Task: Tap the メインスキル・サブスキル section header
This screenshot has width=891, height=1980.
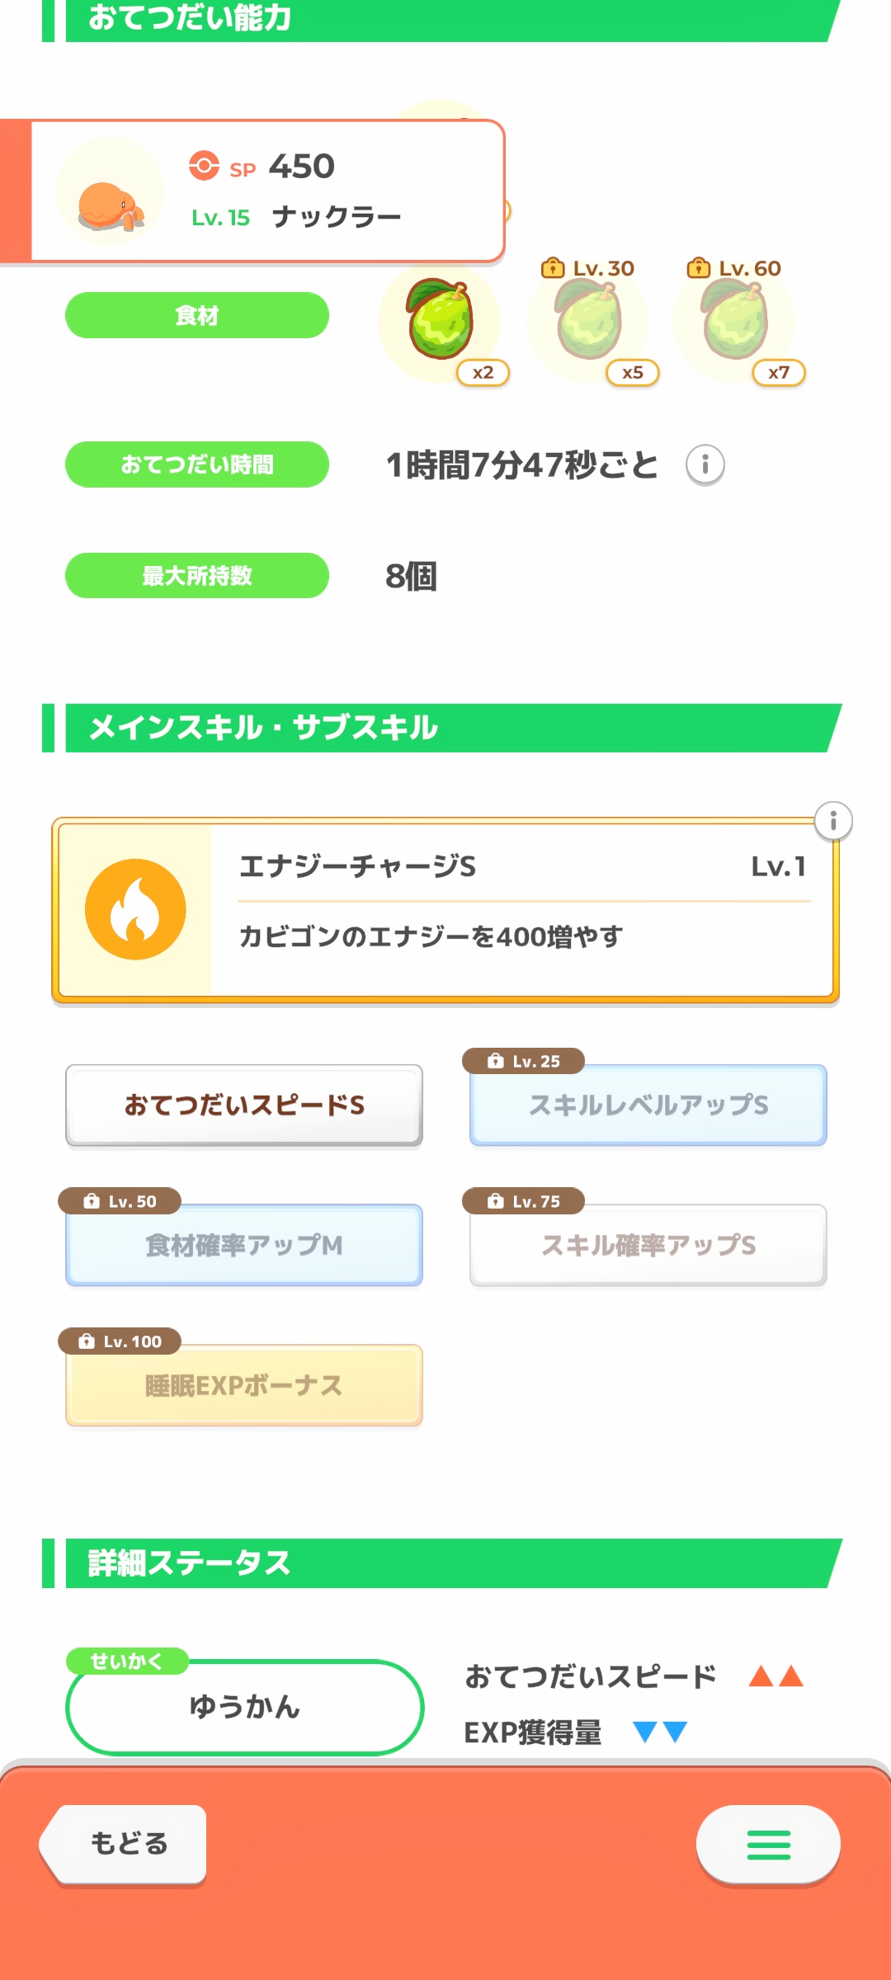Action: pyautogui.click(x=445, y=728)
